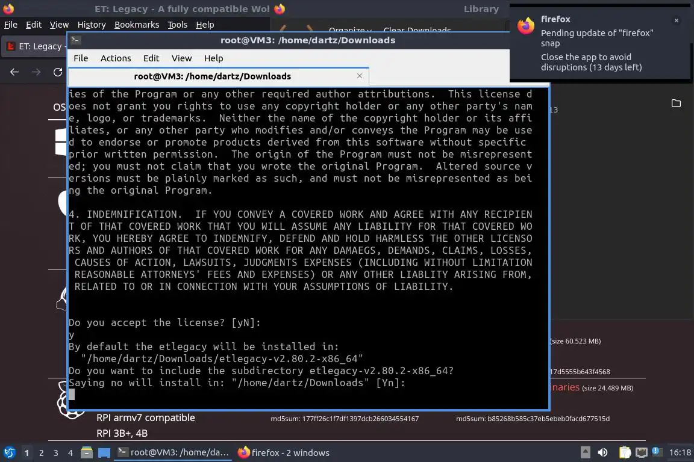Open Firefox Edit menu
694x462 pixels.
[x=34, y=25]
